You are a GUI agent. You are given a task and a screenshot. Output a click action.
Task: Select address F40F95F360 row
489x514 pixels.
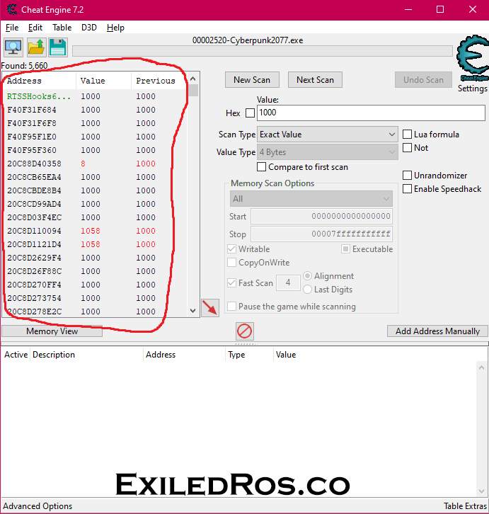click(x=95, y=150)
